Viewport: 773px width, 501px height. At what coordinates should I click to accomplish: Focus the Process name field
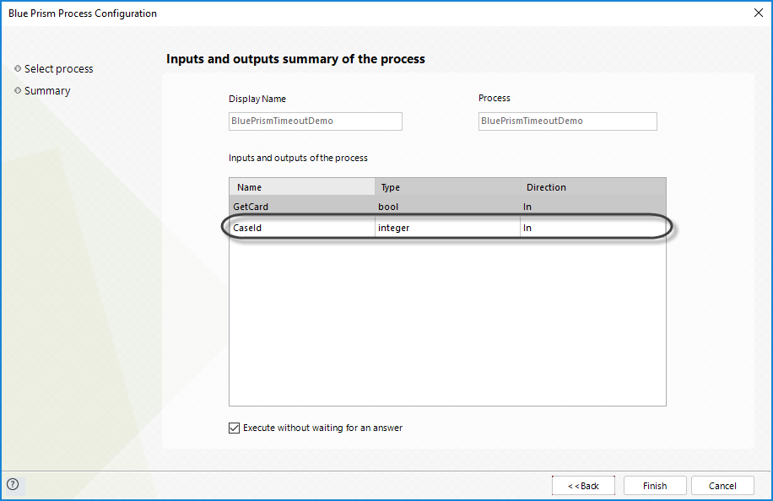[x=567, y=121]
